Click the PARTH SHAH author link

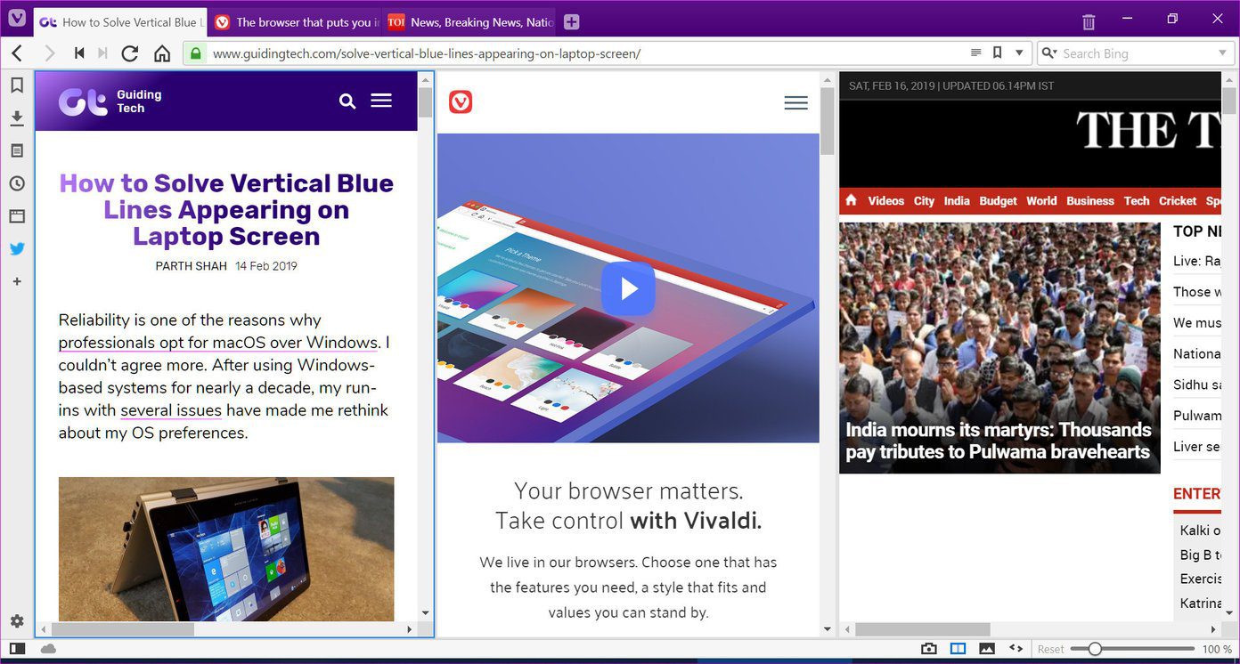pyautogui.click(x=192, y=266)
